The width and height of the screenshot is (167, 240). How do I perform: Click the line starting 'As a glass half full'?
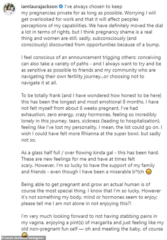click(x=90, y=153)
